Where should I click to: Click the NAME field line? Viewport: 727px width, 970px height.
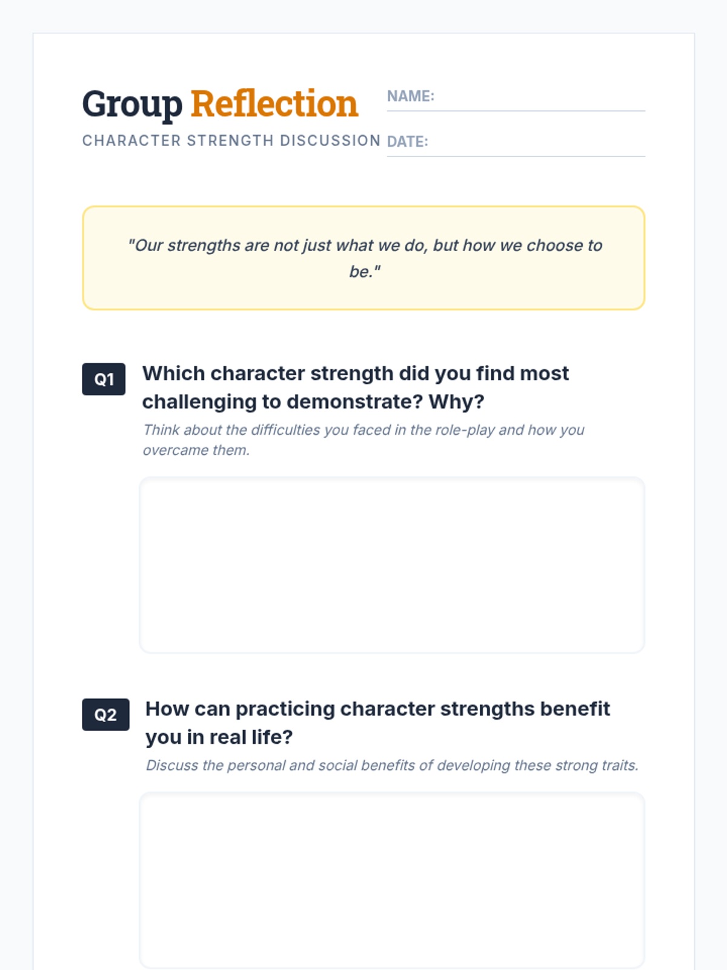pyautogui.click(x=516, y=97)
